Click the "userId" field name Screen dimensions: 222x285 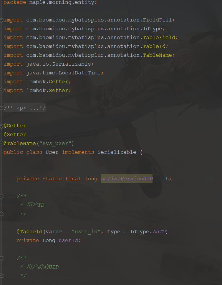click(x=68, y=241)
